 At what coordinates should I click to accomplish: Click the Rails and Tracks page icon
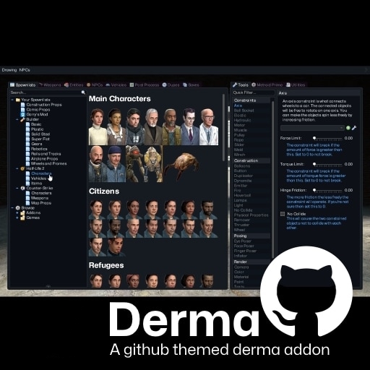pos(28,154)
